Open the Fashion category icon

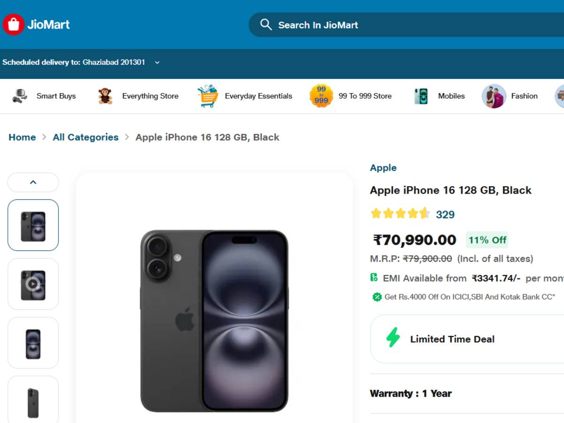493,96
